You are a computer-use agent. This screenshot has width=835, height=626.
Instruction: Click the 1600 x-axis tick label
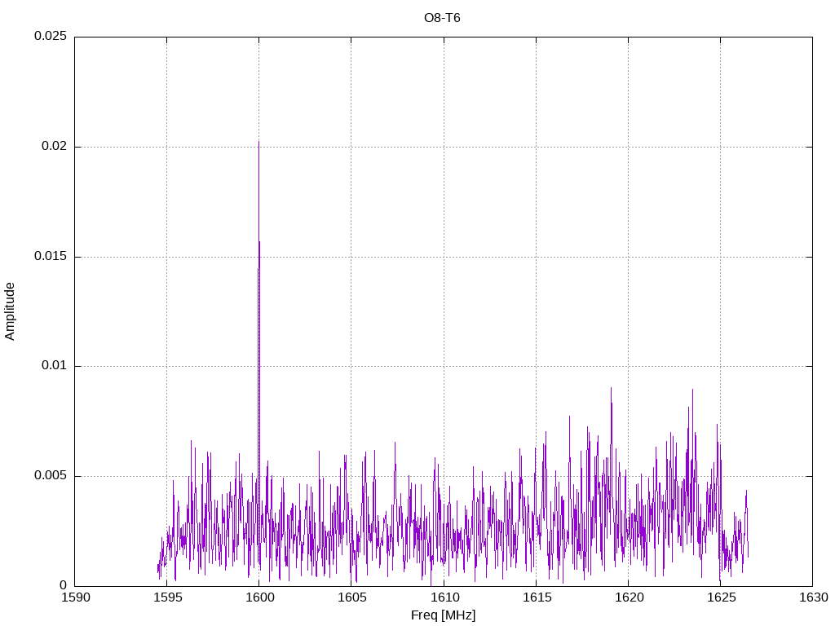click(x=260, y=597)
